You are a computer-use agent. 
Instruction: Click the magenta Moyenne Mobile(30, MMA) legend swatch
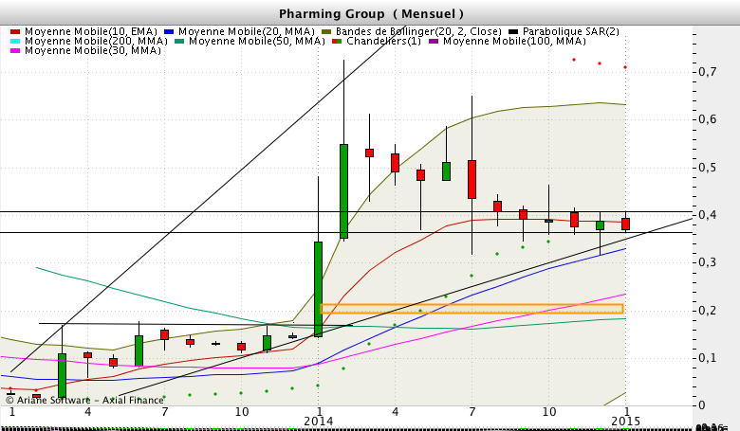(15, 50)
